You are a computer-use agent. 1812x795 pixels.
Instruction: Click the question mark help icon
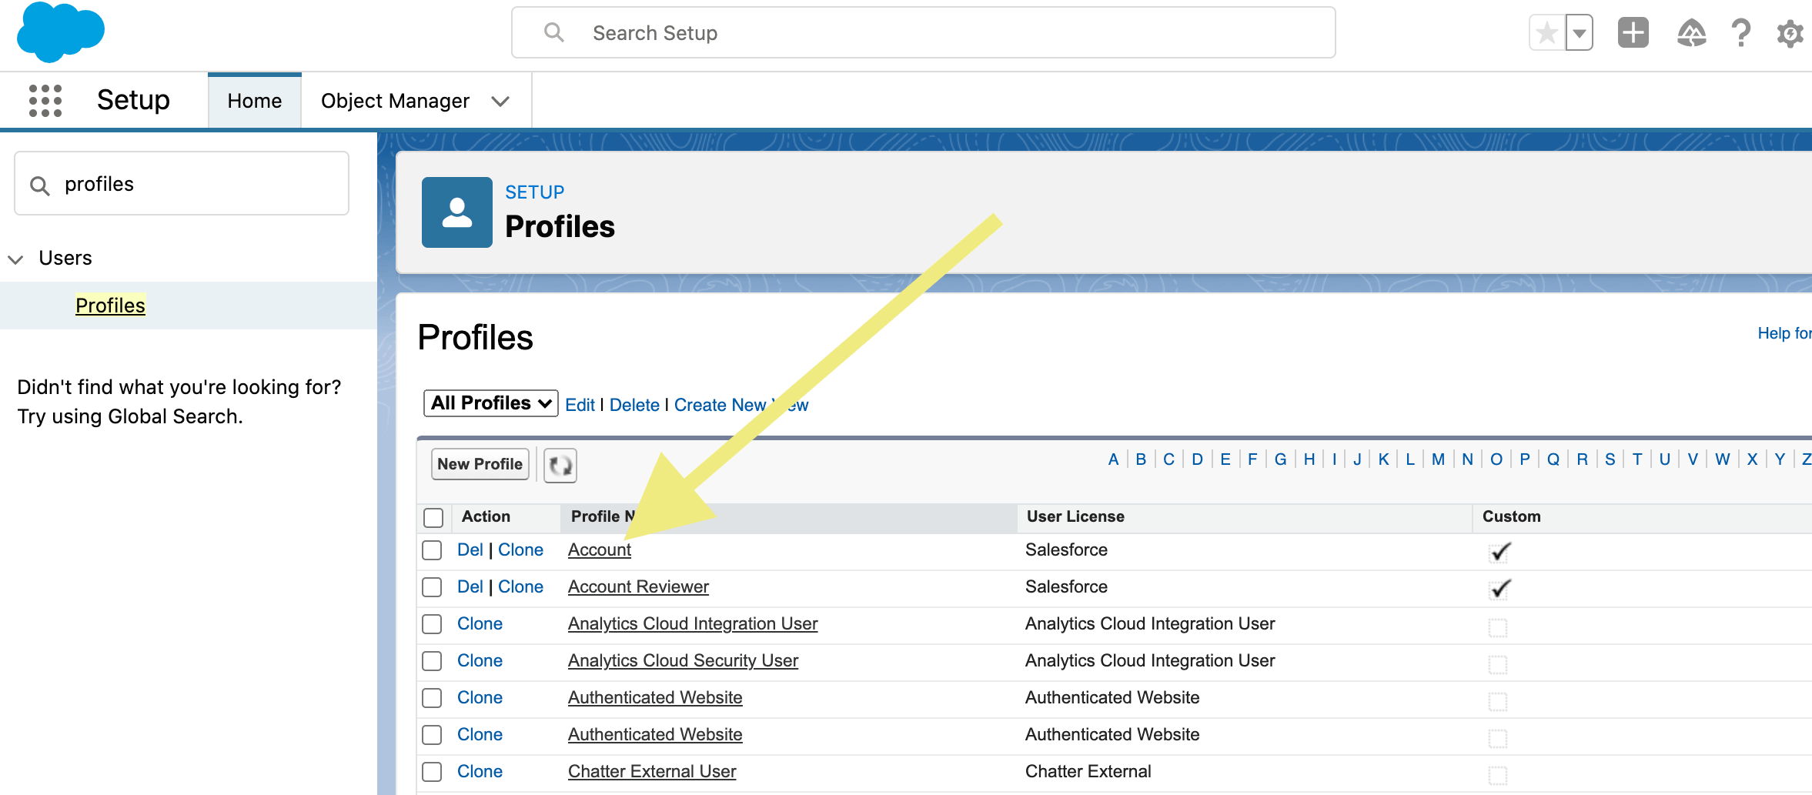point(1741,32)
